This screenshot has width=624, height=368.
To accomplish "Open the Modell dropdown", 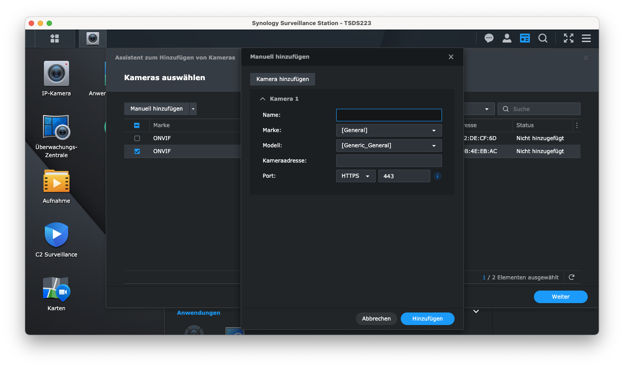I will pyautogui.click(x=389, y=145).
